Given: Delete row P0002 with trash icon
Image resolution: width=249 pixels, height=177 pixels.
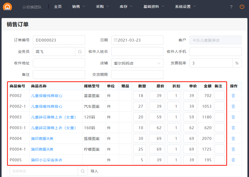Looking at the screenshot, I should [233, 96].
